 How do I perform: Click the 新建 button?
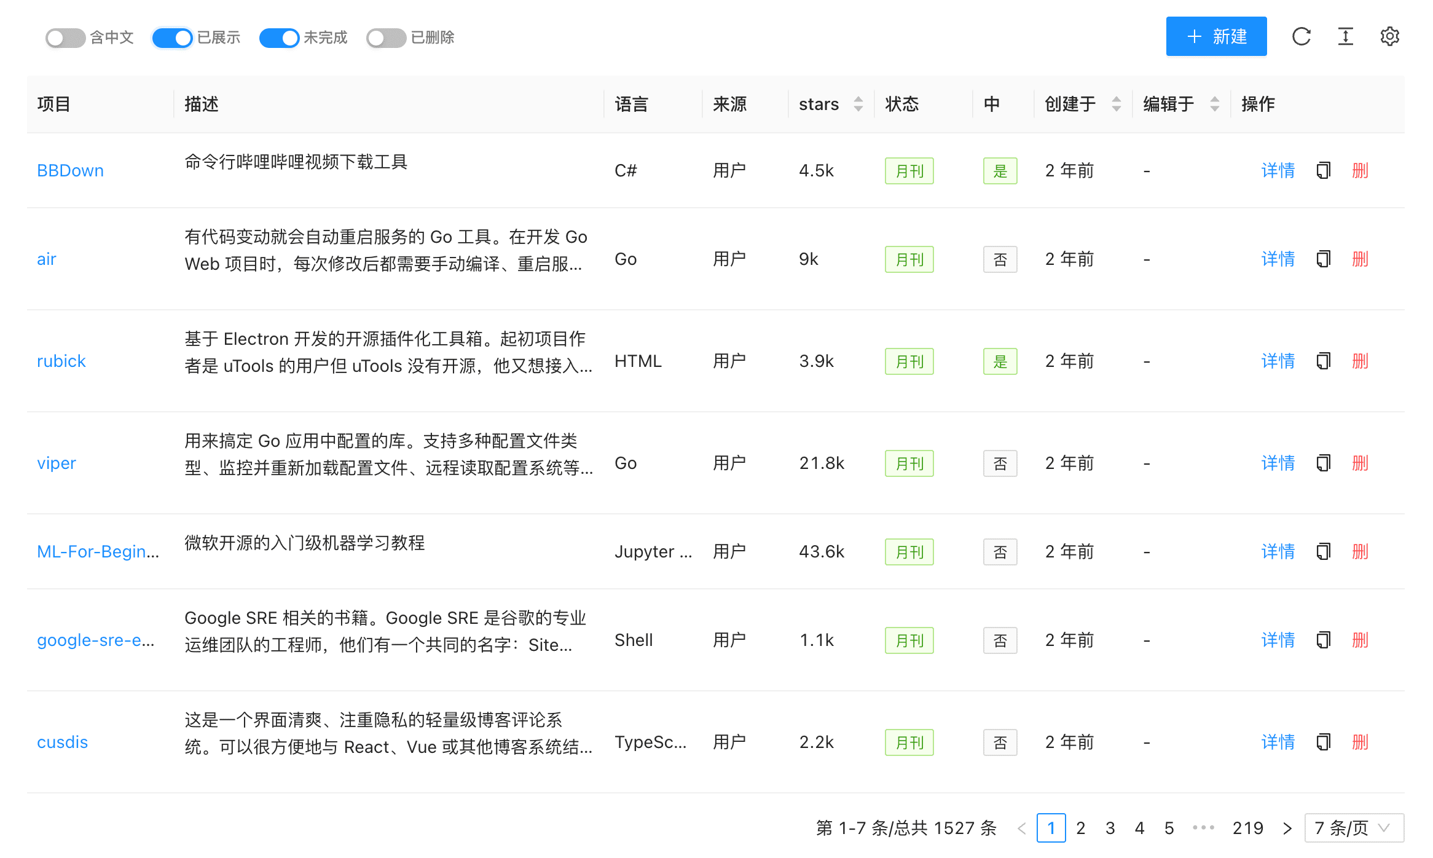click(1216, 36)
